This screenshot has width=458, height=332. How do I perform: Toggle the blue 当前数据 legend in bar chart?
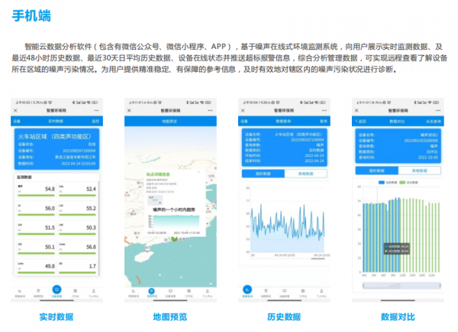[x=382, y=182]
